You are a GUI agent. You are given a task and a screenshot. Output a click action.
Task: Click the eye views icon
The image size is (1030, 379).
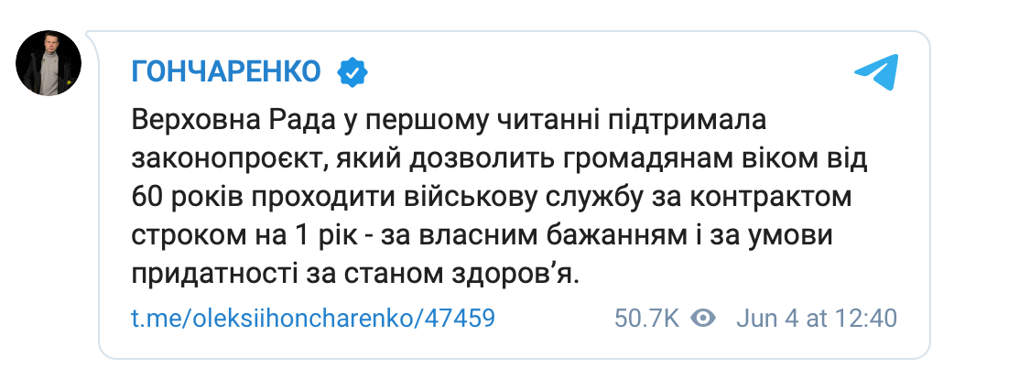[703, 319]
